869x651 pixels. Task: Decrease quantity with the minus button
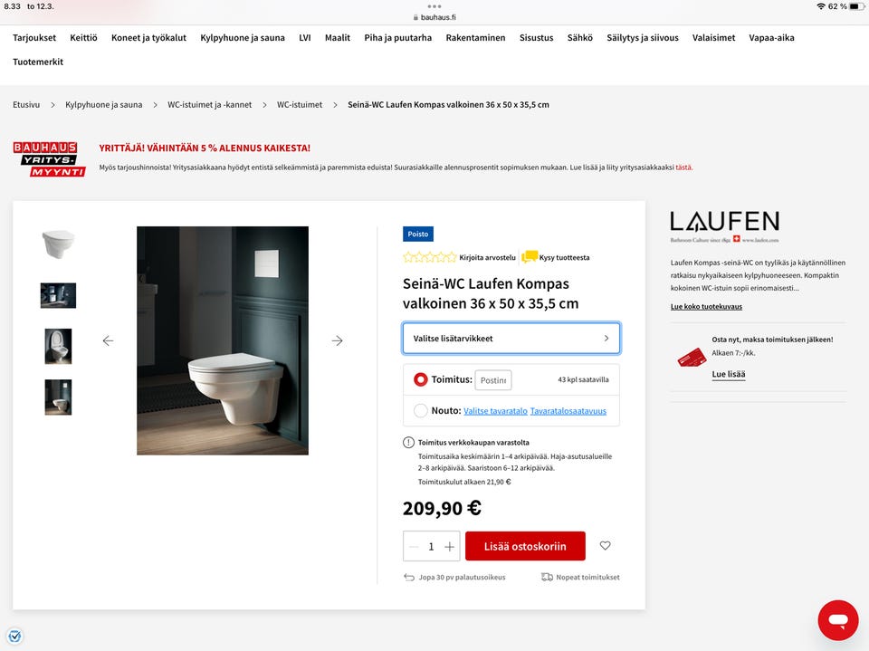[414, 547]
